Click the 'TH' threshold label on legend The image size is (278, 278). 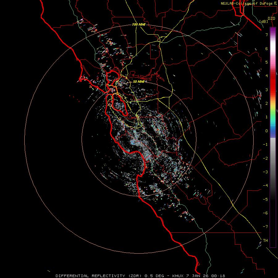click(x=265, y=241)
